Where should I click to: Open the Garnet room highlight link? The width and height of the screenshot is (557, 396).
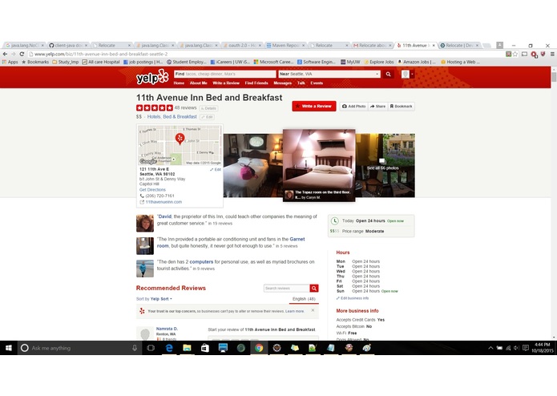click(x=231, y=242)
